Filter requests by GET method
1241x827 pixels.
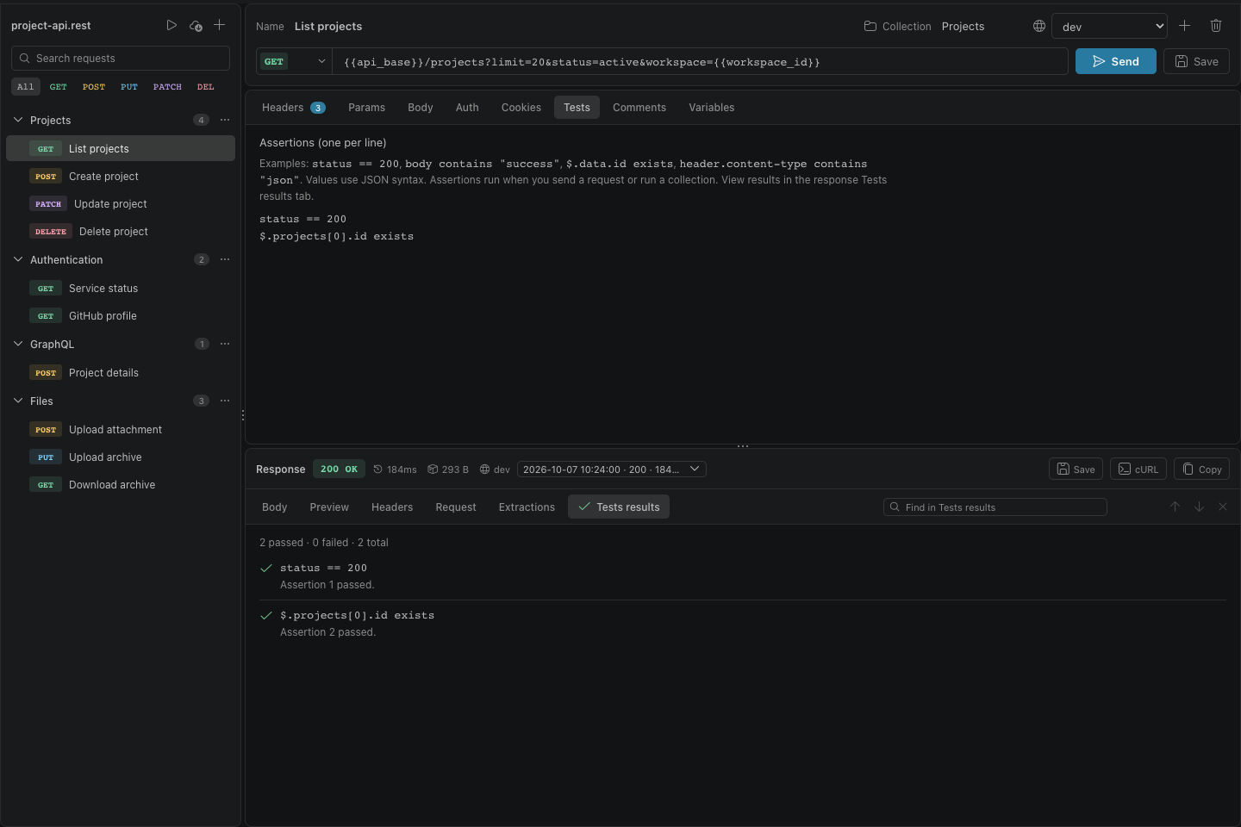click(x=58, y=86)
